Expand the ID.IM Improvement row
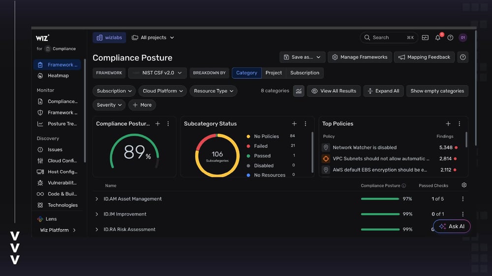The image size is (492, 276). pyautogui.click(x=96, y=214)
